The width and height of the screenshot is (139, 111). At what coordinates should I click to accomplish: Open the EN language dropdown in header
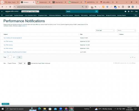[x=132, y=11]
